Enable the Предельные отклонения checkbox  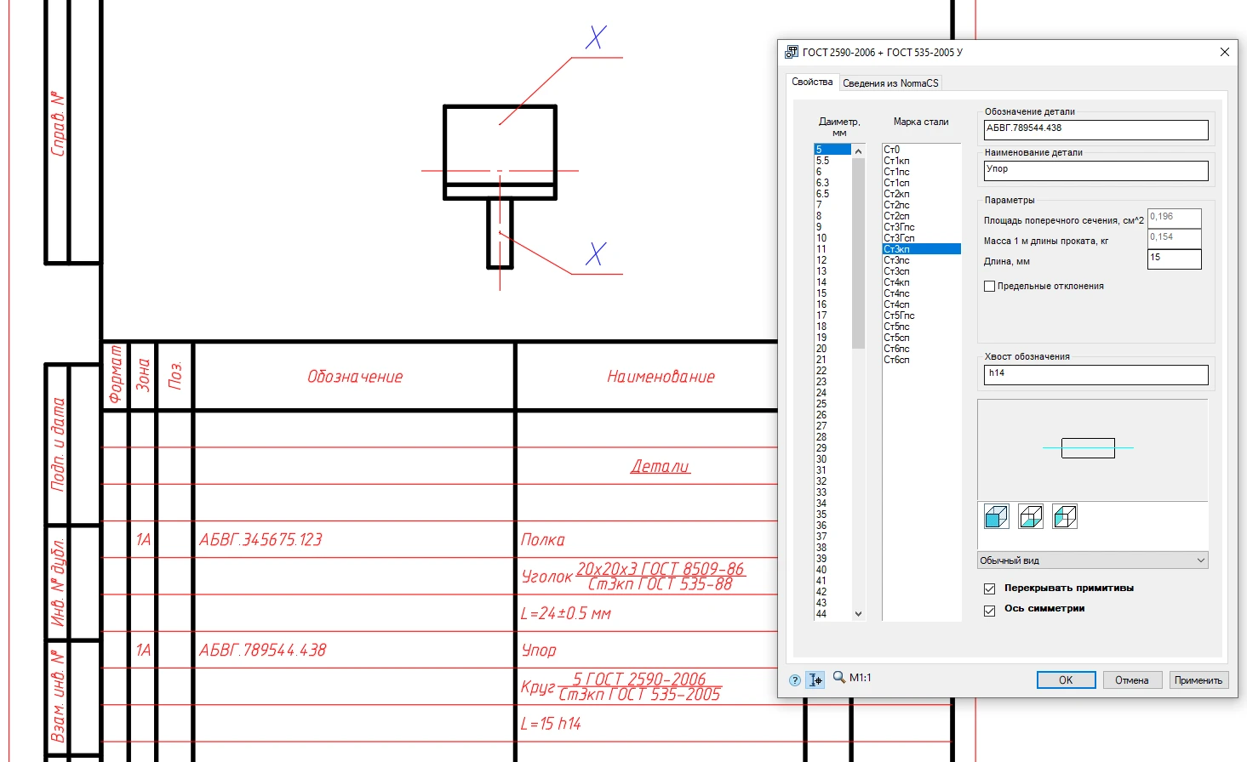tap(989, 287)
